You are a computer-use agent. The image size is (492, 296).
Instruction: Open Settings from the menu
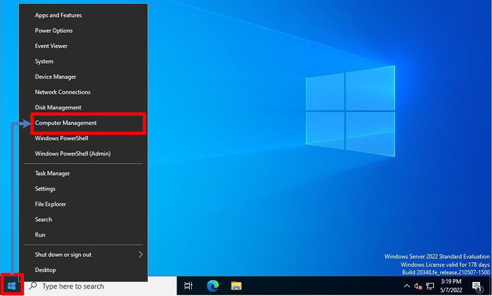pos(83,188)
